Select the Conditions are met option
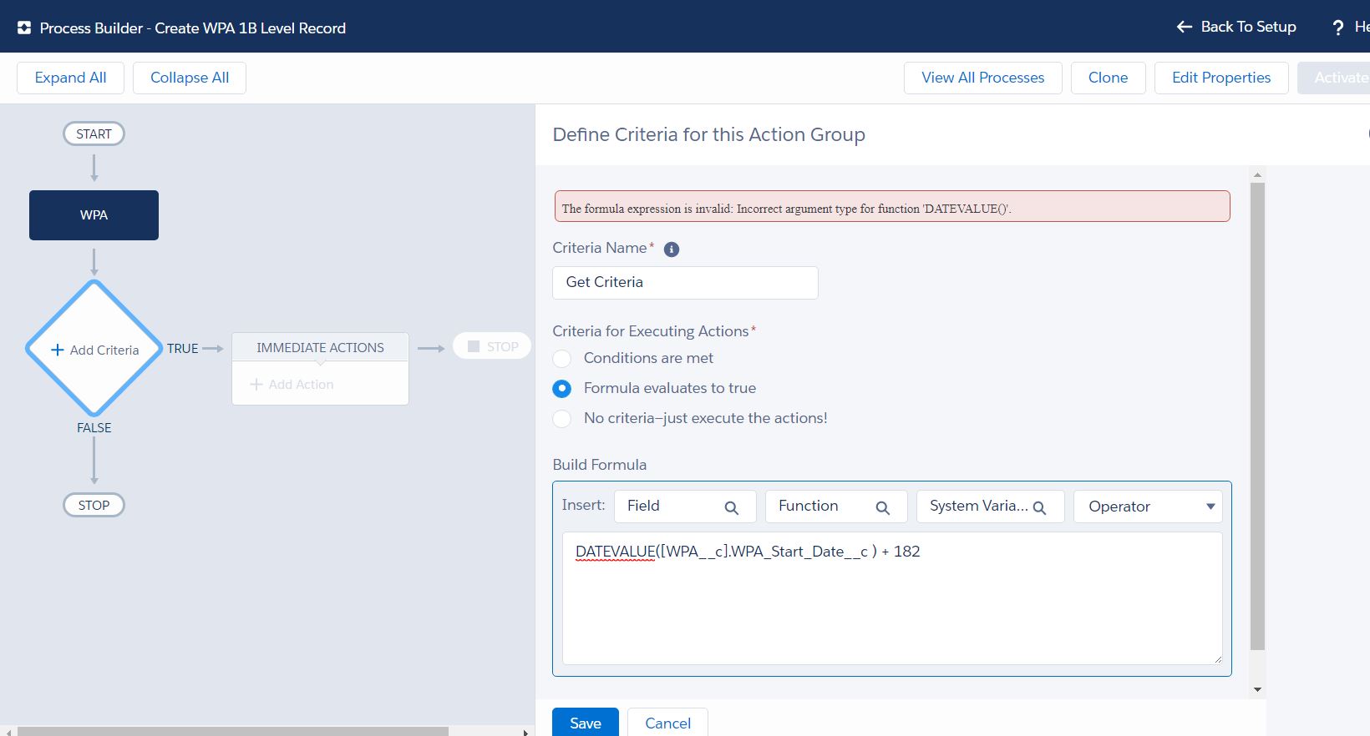The height and width of the screenshot is (736, 1370). [562, 358]
